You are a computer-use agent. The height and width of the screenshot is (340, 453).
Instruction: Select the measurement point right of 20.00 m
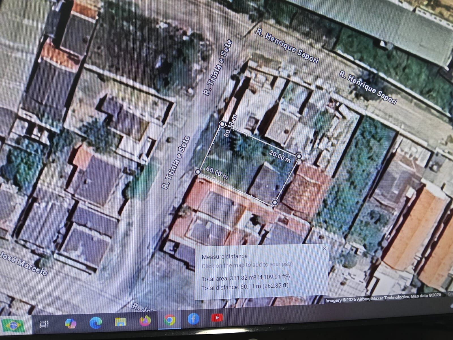299,156
